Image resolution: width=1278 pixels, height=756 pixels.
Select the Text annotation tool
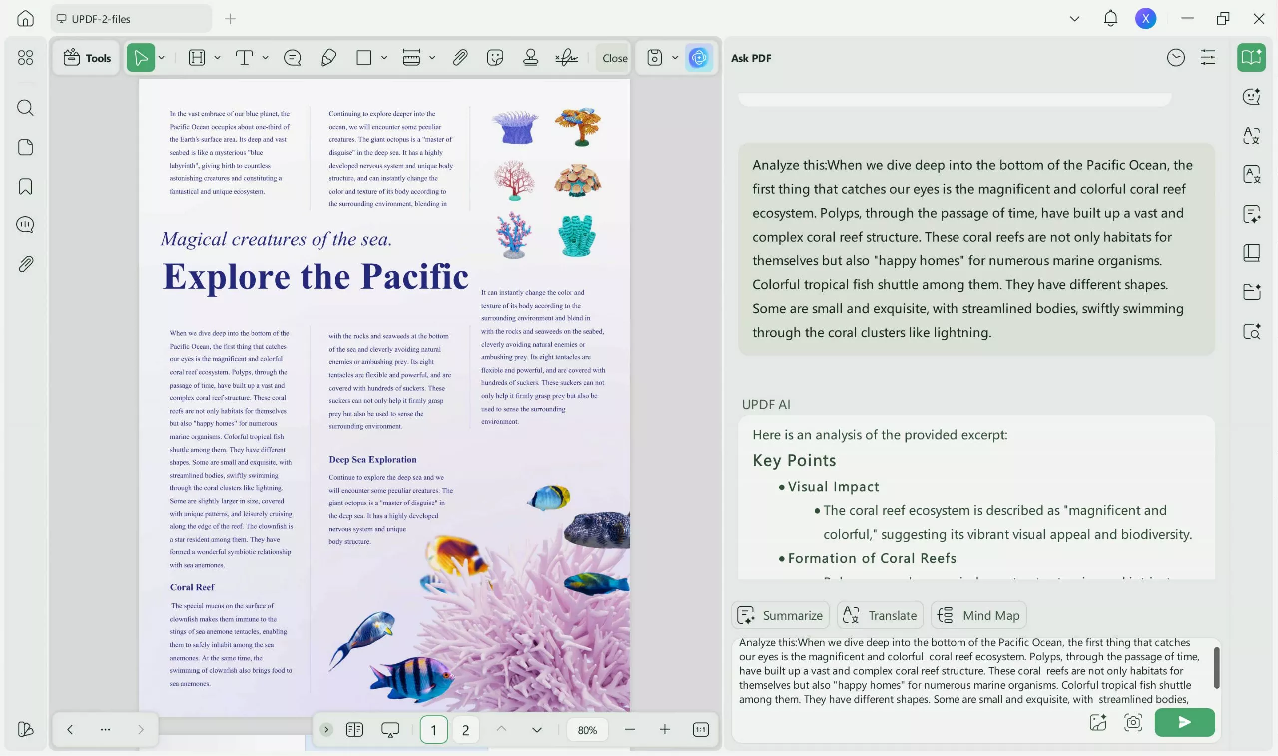(245, 57)
